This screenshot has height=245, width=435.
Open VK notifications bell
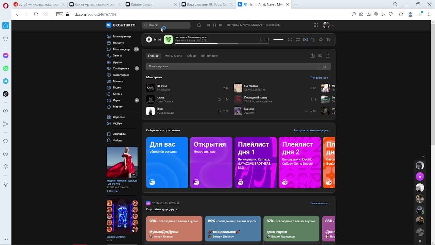(x=199, y=25)
